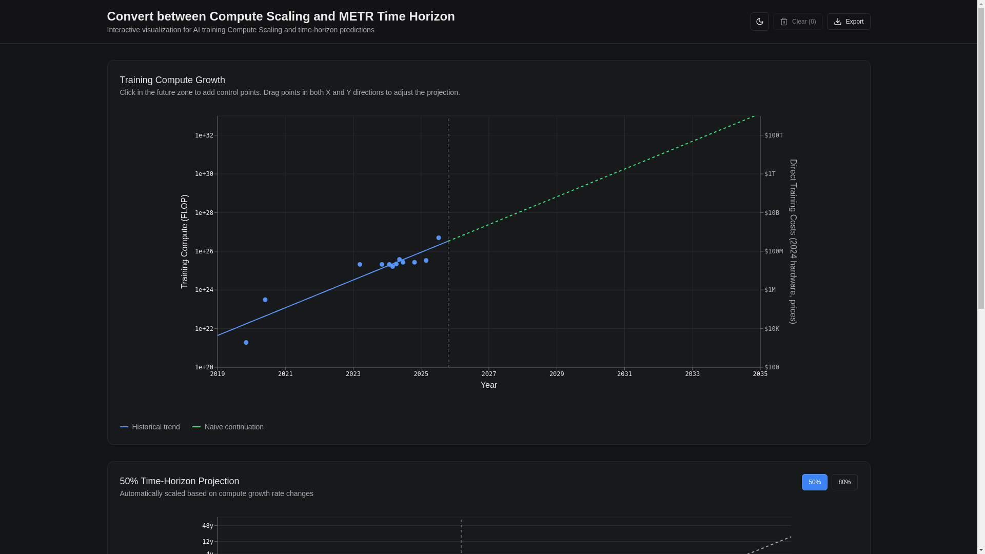Toggle Historical trend legend entry
The height and width of the screenshot is (554, 985).
(155, 427)
